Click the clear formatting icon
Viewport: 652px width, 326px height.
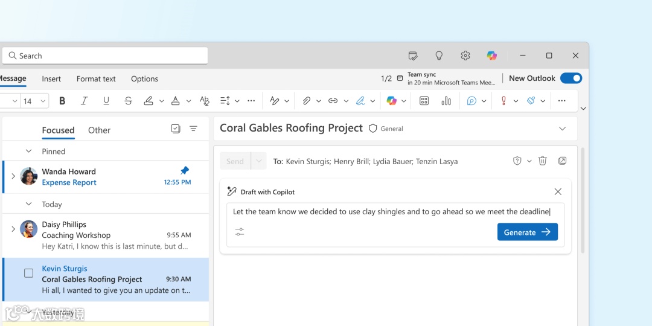click(204, 101)
